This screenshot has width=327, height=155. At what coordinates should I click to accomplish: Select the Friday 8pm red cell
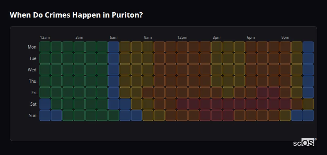(x=273, y=93)
